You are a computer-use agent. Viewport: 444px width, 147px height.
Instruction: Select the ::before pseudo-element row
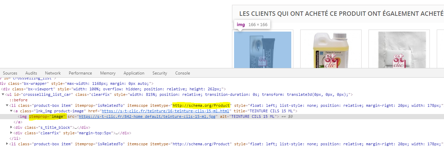pos(222,100)
